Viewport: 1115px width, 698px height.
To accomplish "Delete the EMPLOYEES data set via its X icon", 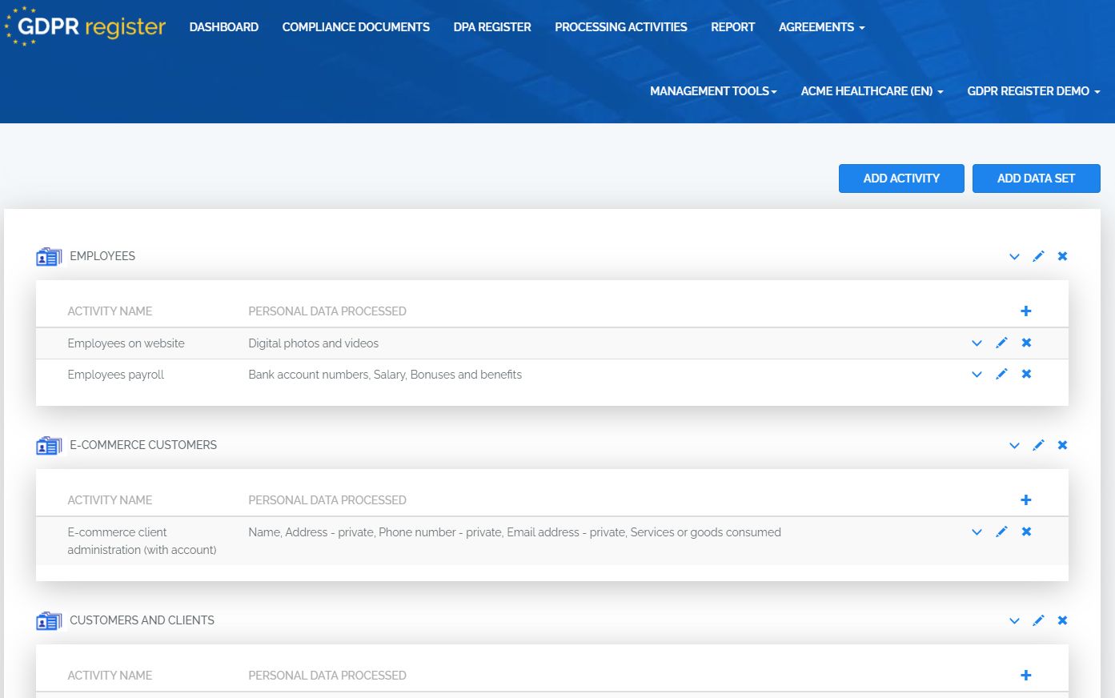I will [1062, 256].
